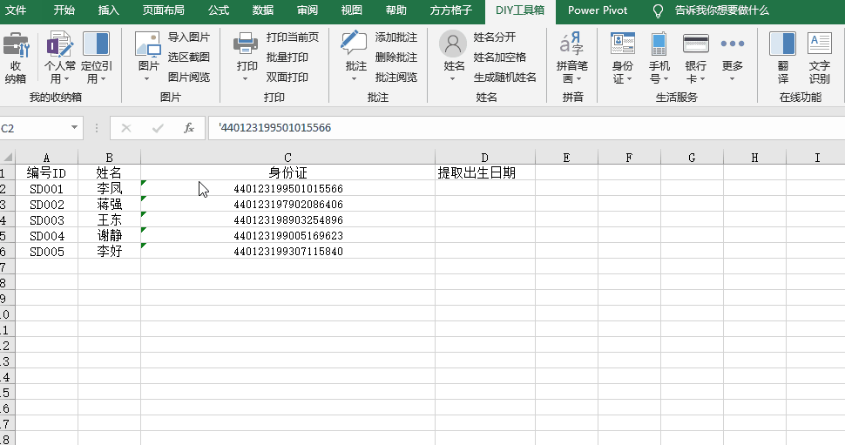Click the formula bar input field
Screen dimensions: 845x445
click(x=526, y=128)
